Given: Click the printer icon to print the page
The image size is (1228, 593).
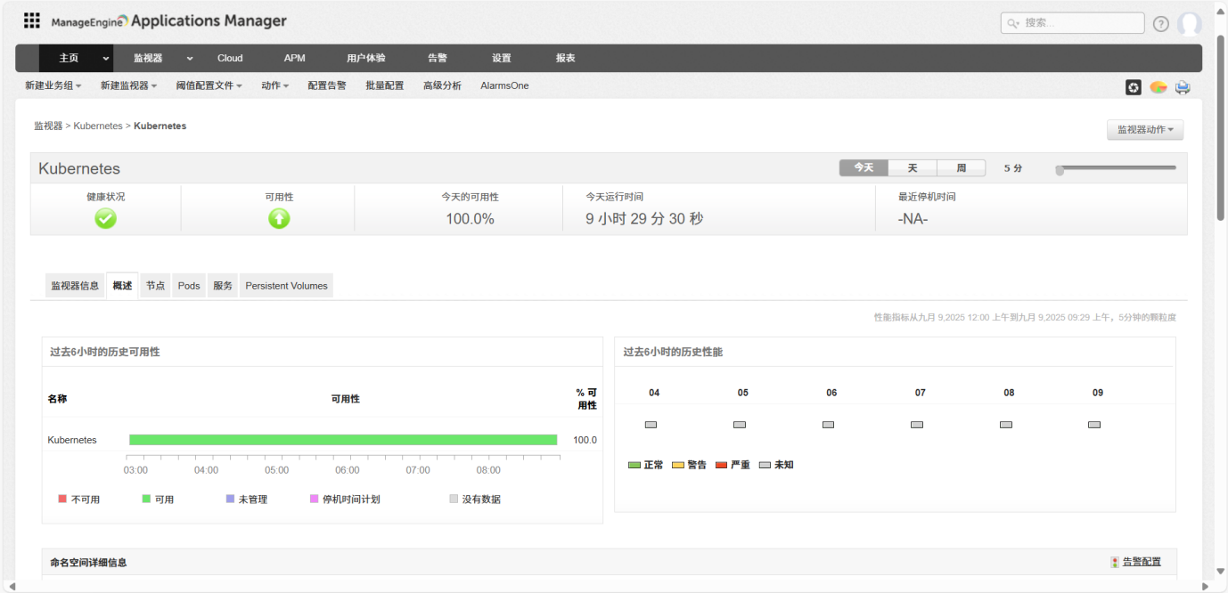Looking at the screenshot, I should (x=1183, y=86).
